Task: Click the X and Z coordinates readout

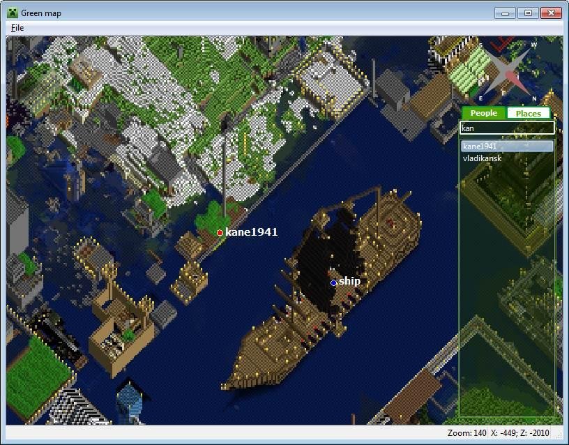Action: [525, 433]
